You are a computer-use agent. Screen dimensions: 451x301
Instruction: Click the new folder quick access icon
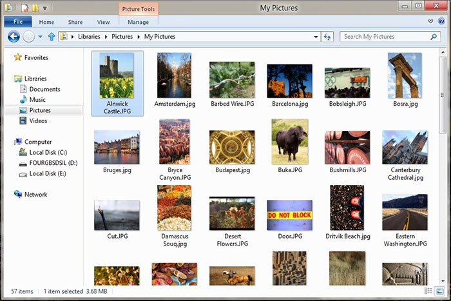35,8
